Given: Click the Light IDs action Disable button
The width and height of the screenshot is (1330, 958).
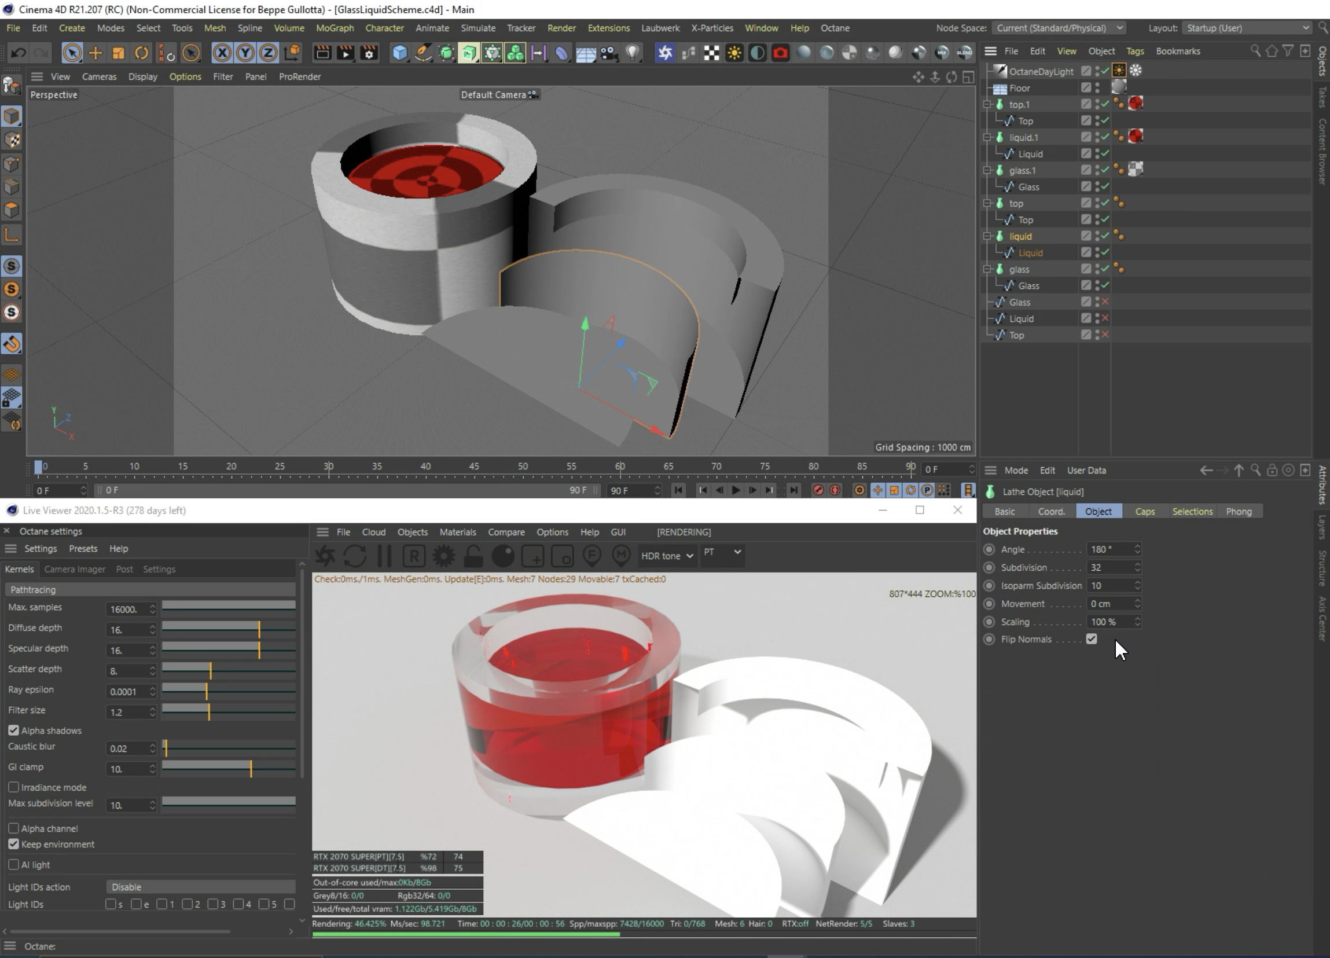Looking at the screenshot, I should click(201, 887).
